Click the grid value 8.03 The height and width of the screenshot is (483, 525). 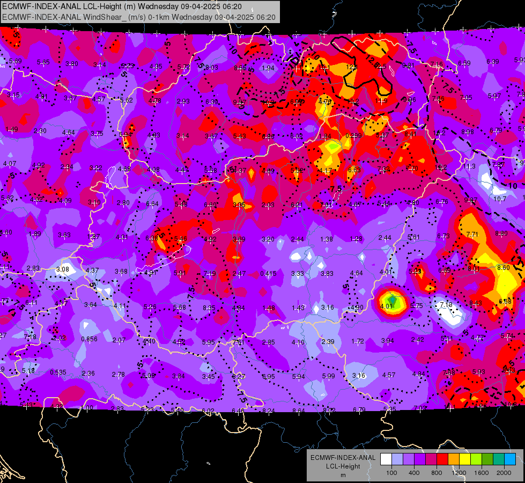tap(212, 68)
